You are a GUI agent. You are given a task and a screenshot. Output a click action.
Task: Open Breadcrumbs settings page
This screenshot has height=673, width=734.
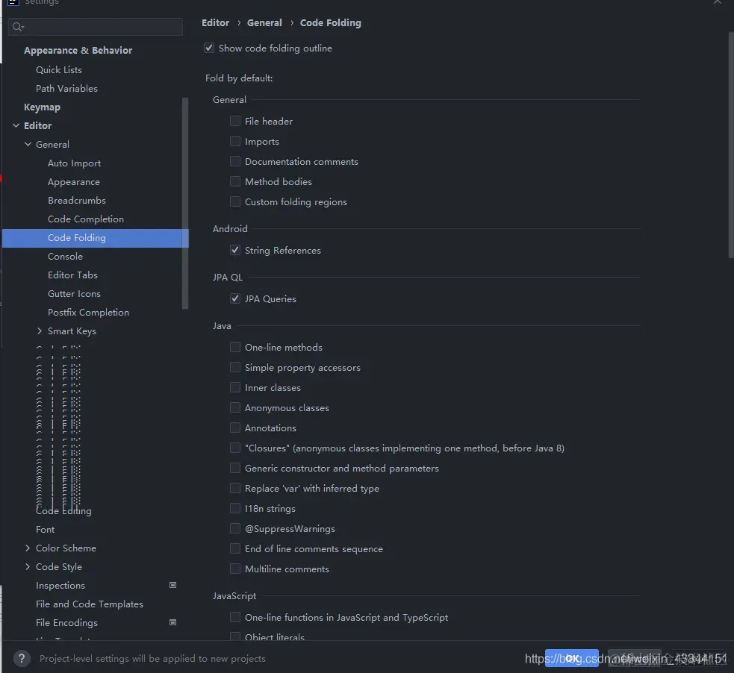click(x=77, y=200)
